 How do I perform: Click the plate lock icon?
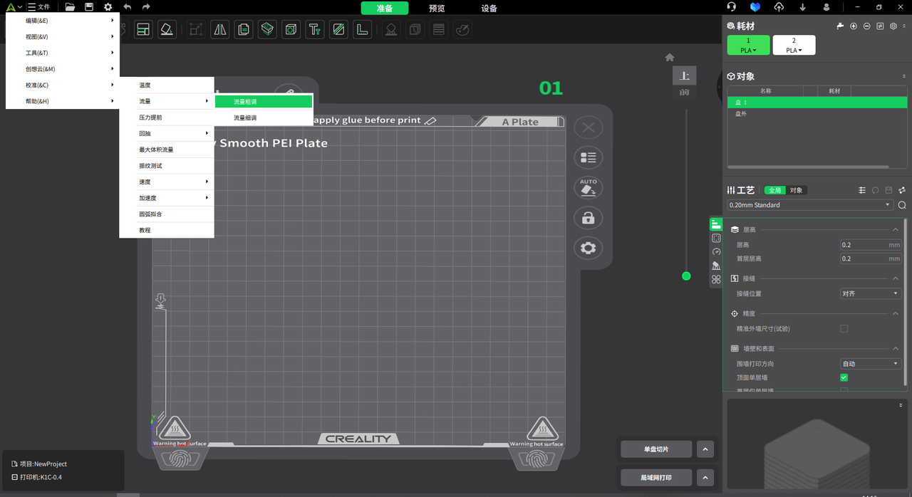588,218
